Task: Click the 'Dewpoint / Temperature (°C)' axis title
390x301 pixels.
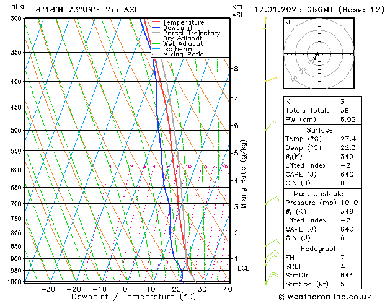Action: click(x=133, y=297)
